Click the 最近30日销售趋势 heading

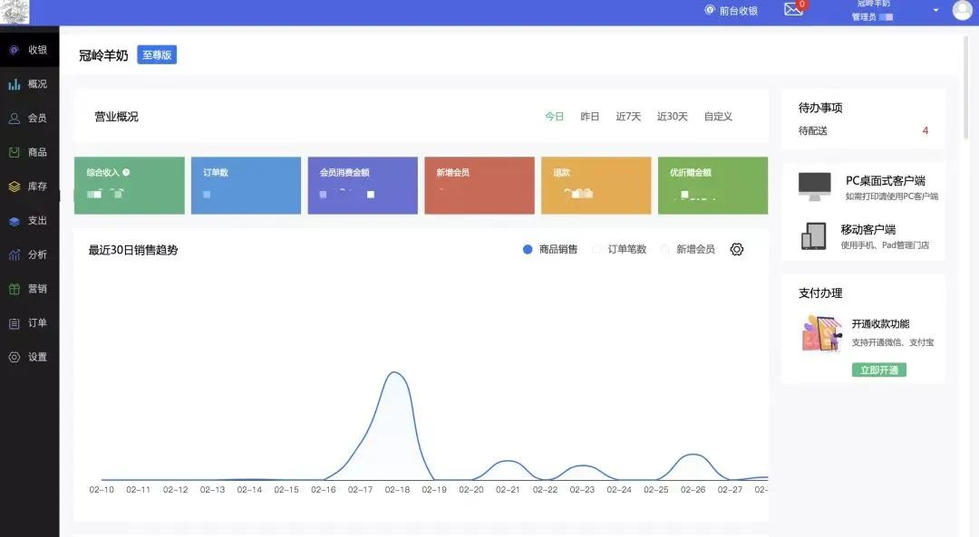point(133,250)
